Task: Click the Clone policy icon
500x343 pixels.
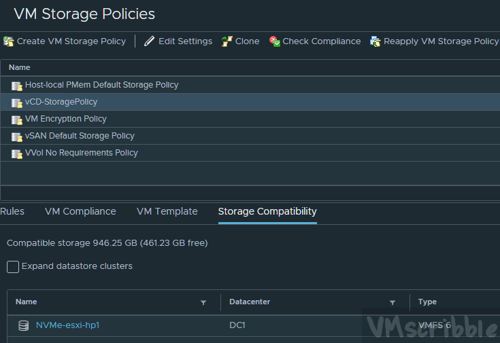Action: click(x=227, y=41)
